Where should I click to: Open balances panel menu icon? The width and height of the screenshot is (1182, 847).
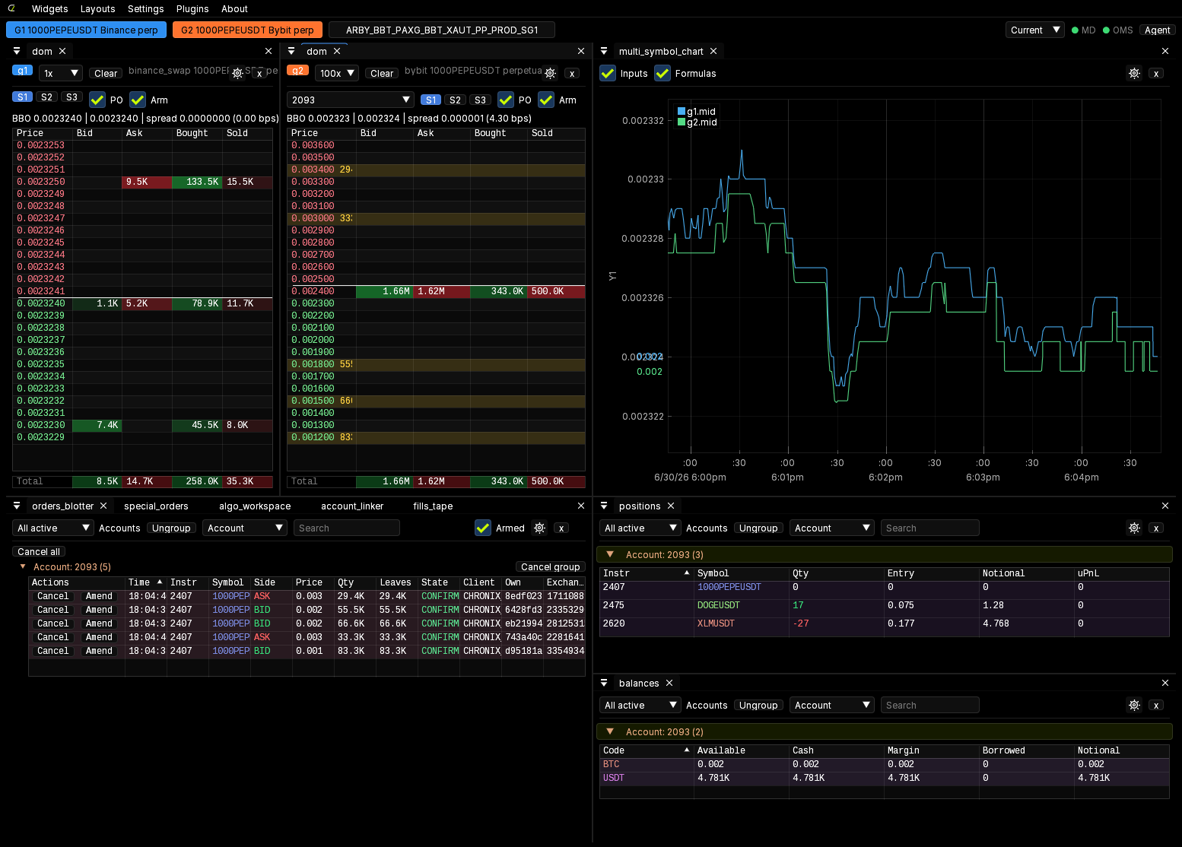coord(604,683)
